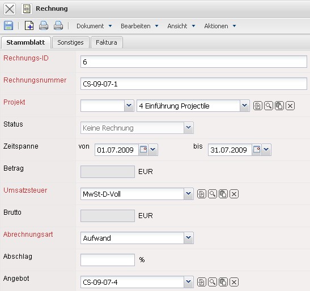
Task: Open the Dokument menu
Action: tap(94, 26)
